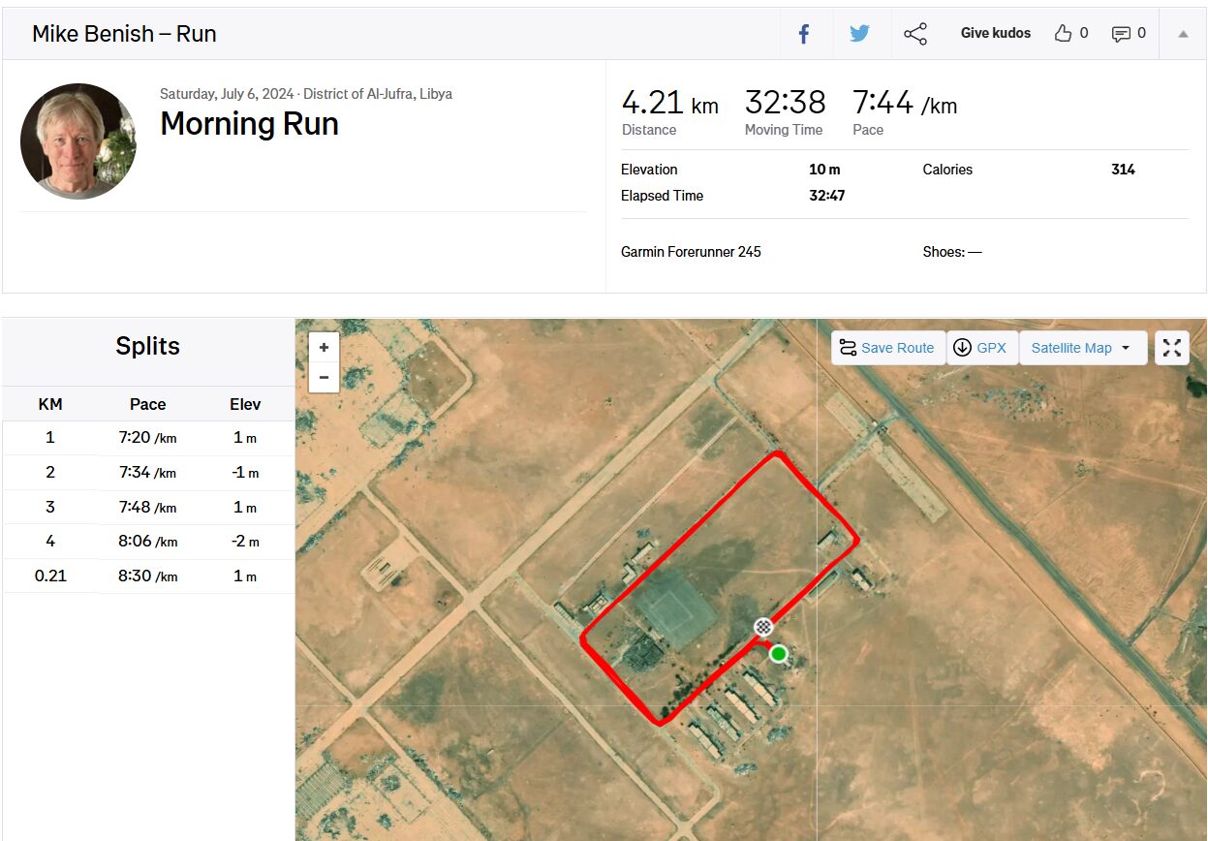This screenshot has height=841, width=1208.
Task: Click the checkered finish marker
Action: tap(763, 627)
